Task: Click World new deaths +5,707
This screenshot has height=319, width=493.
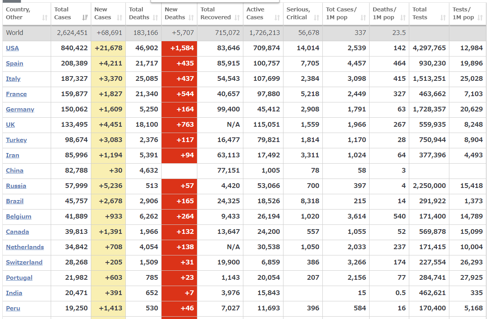Action: click(x=183, y=33)
